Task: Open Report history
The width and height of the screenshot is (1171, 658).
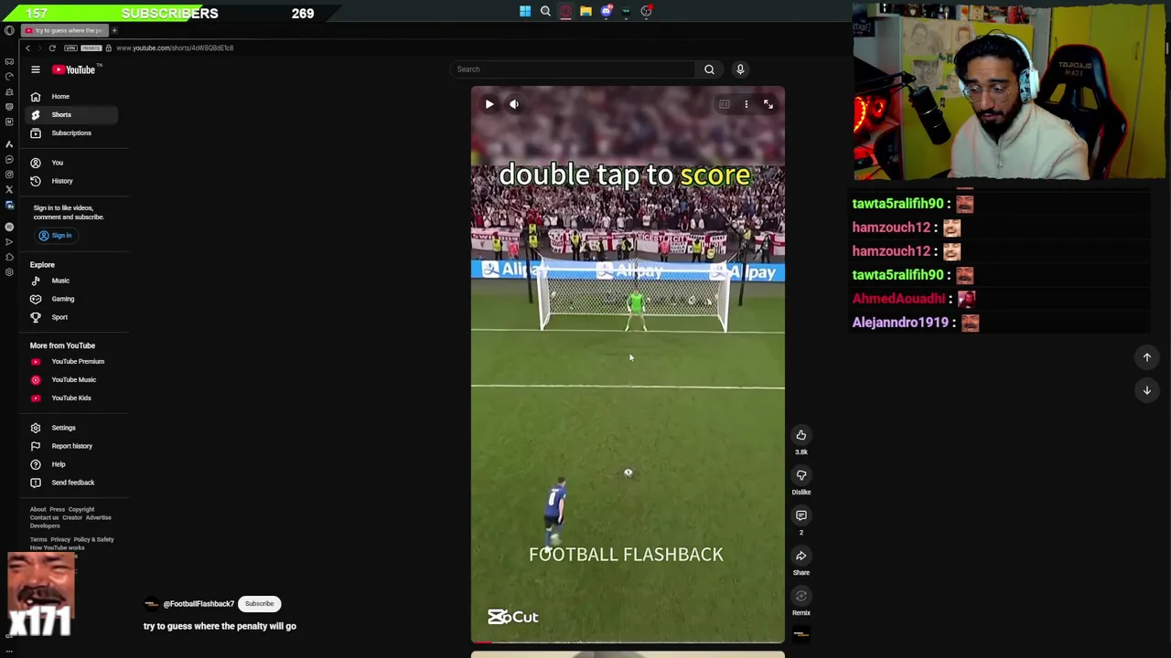Action: coord(71,446)
